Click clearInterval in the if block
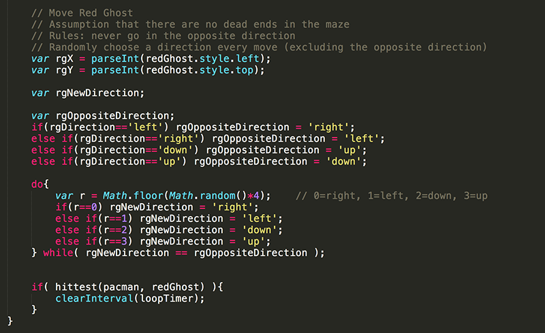 [94, 298]
